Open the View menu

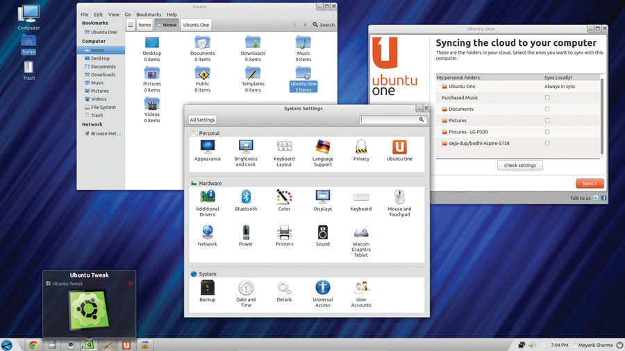click(114, 15)
